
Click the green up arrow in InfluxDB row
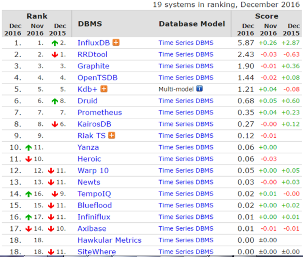coord(55,43)
